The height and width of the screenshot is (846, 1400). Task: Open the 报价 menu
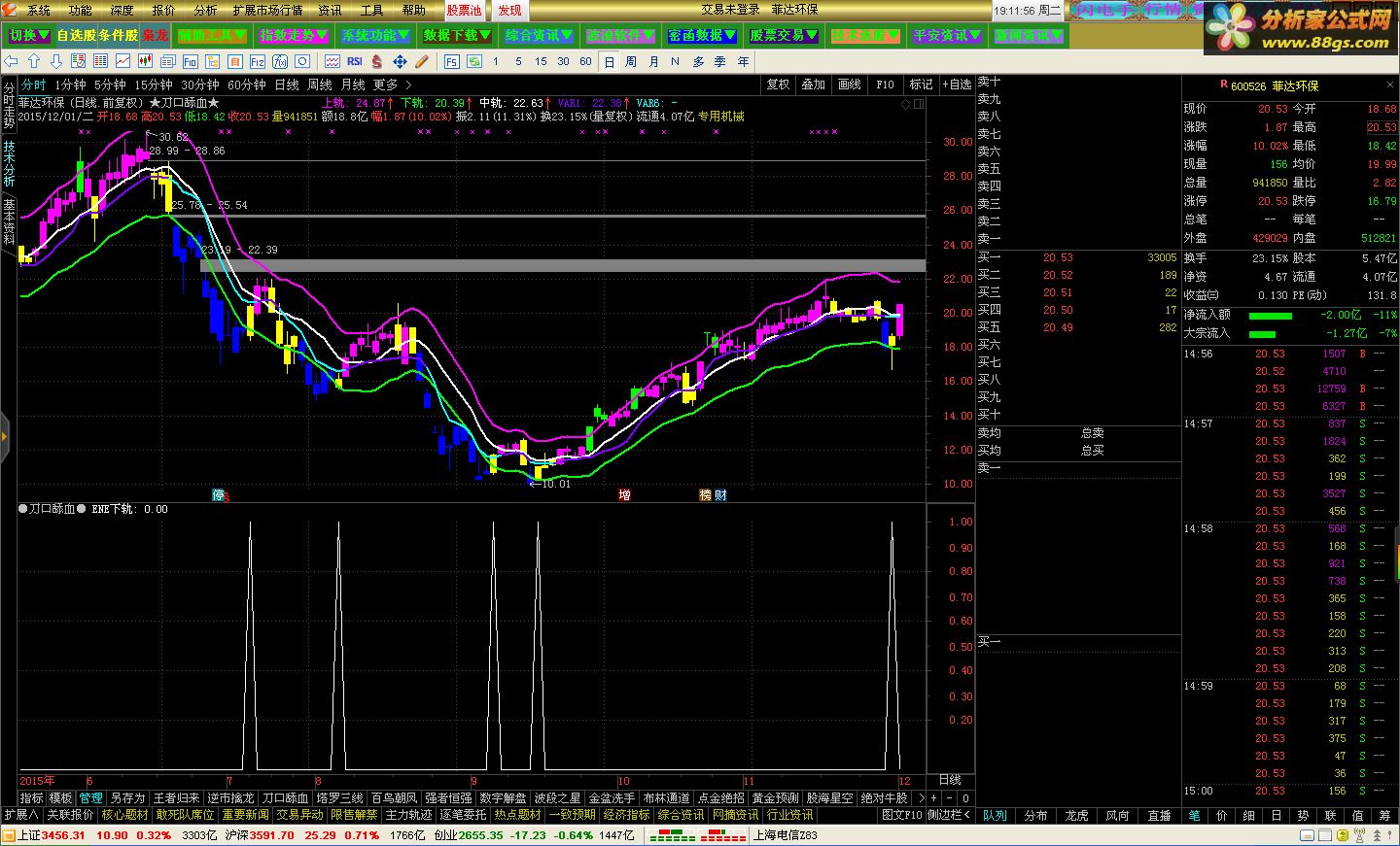(x=163, y=10)
